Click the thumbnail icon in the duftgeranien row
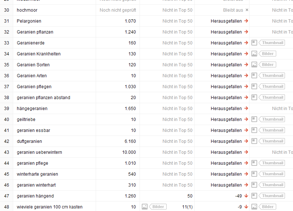The width and height of the screenshot is (293, 211). [254, 141]
